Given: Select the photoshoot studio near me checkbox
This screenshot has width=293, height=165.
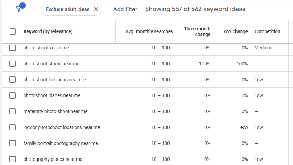Looking at the screenshot, I should (x=13, y=64).
